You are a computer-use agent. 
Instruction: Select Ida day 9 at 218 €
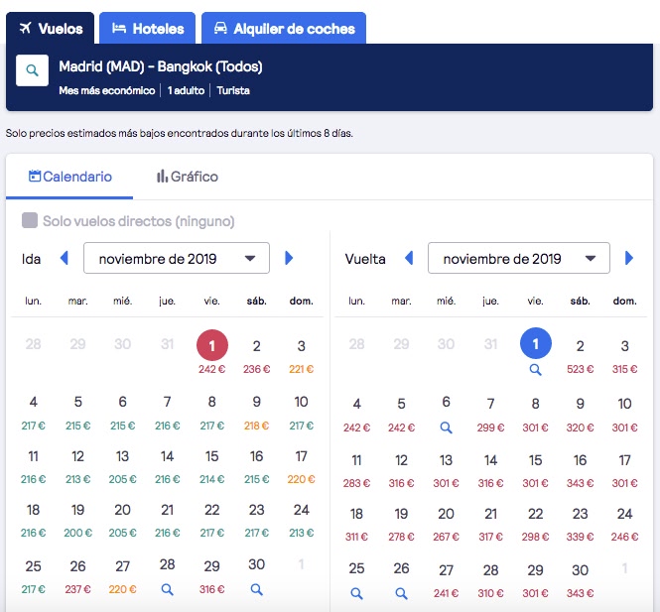point(256,413)
